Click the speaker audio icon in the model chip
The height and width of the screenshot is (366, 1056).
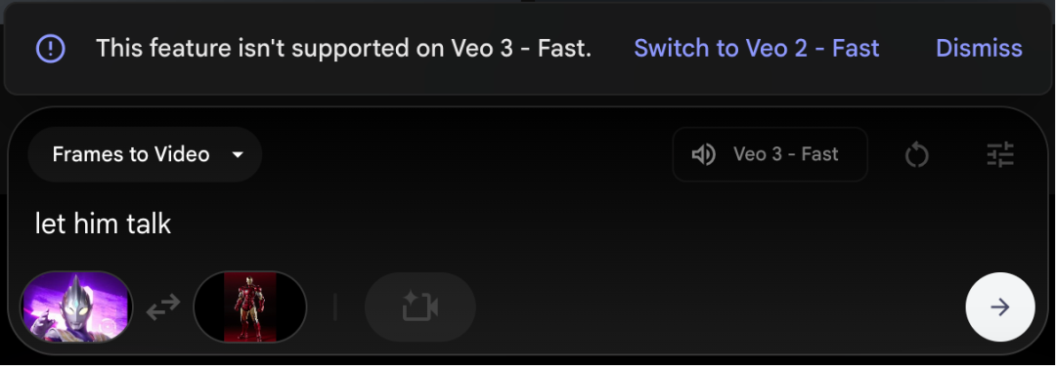pyautogui.click(x=703, y=155)
